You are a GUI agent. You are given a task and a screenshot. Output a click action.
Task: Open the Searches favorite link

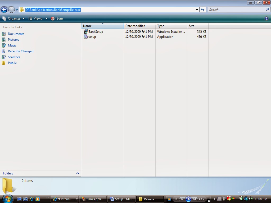tap(14, 57)
